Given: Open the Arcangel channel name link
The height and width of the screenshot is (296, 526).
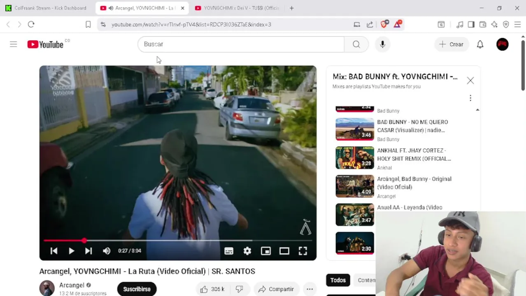Looking at the screenshot, I should [72, 285].
